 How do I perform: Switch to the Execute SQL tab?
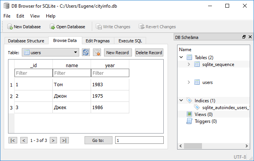click(130, 41)
